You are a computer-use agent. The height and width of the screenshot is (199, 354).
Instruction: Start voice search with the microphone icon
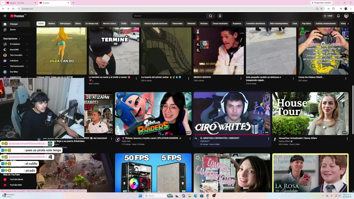coord(220,16)
